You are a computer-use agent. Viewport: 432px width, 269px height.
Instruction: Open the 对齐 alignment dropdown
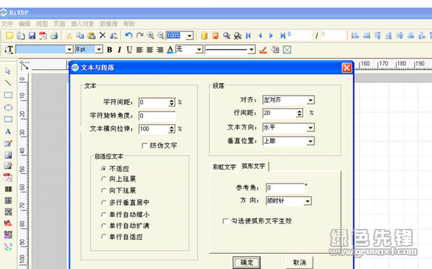click(x=310, y=100)
